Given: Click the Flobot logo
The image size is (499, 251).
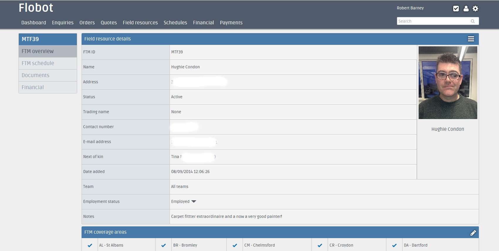Looking at the screenshot, I should [36, 8].
